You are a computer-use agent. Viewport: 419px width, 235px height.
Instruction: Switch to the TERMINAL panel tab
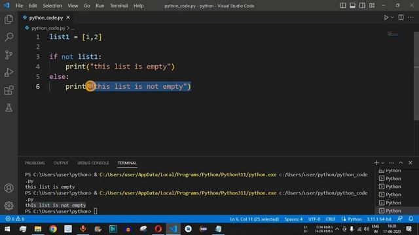point(127,163)
